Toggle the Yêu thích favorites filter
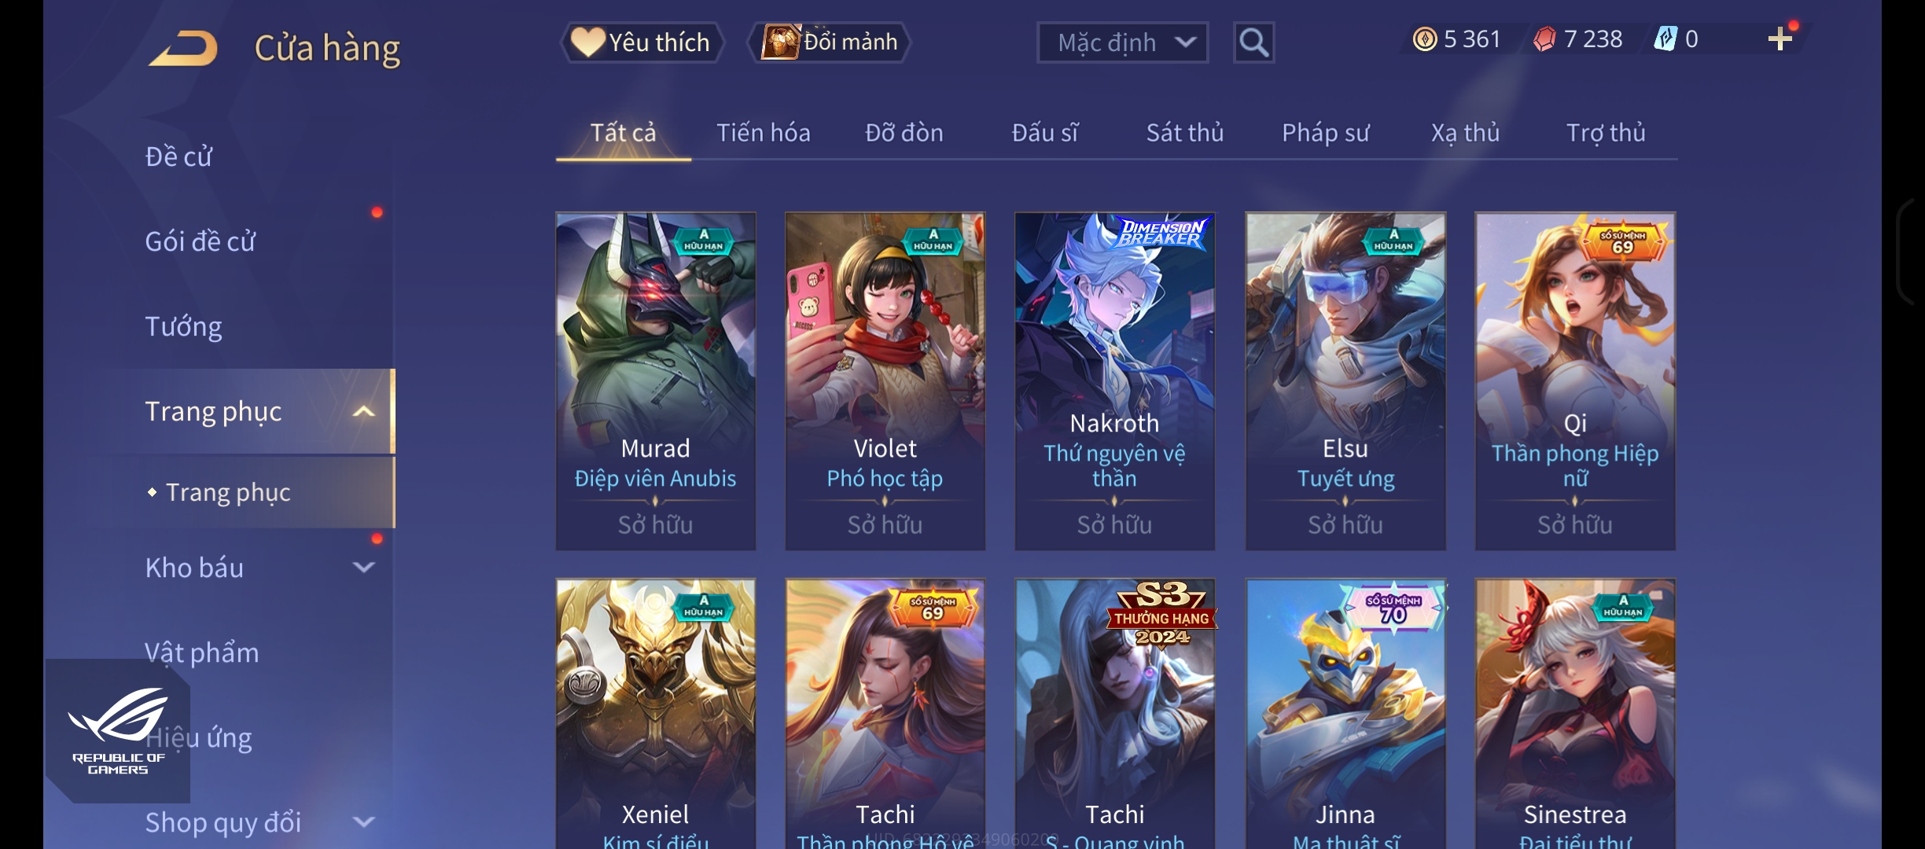This screenshot has width=1925, height=849. coord(642,42)
